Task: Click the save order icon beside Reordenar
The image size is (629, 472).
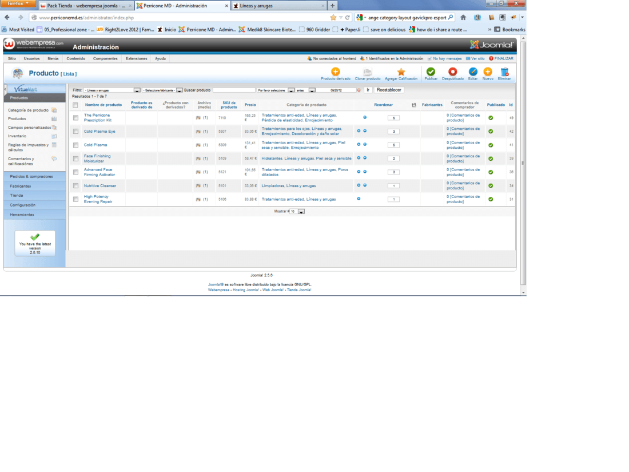Action: pos(414,105)
